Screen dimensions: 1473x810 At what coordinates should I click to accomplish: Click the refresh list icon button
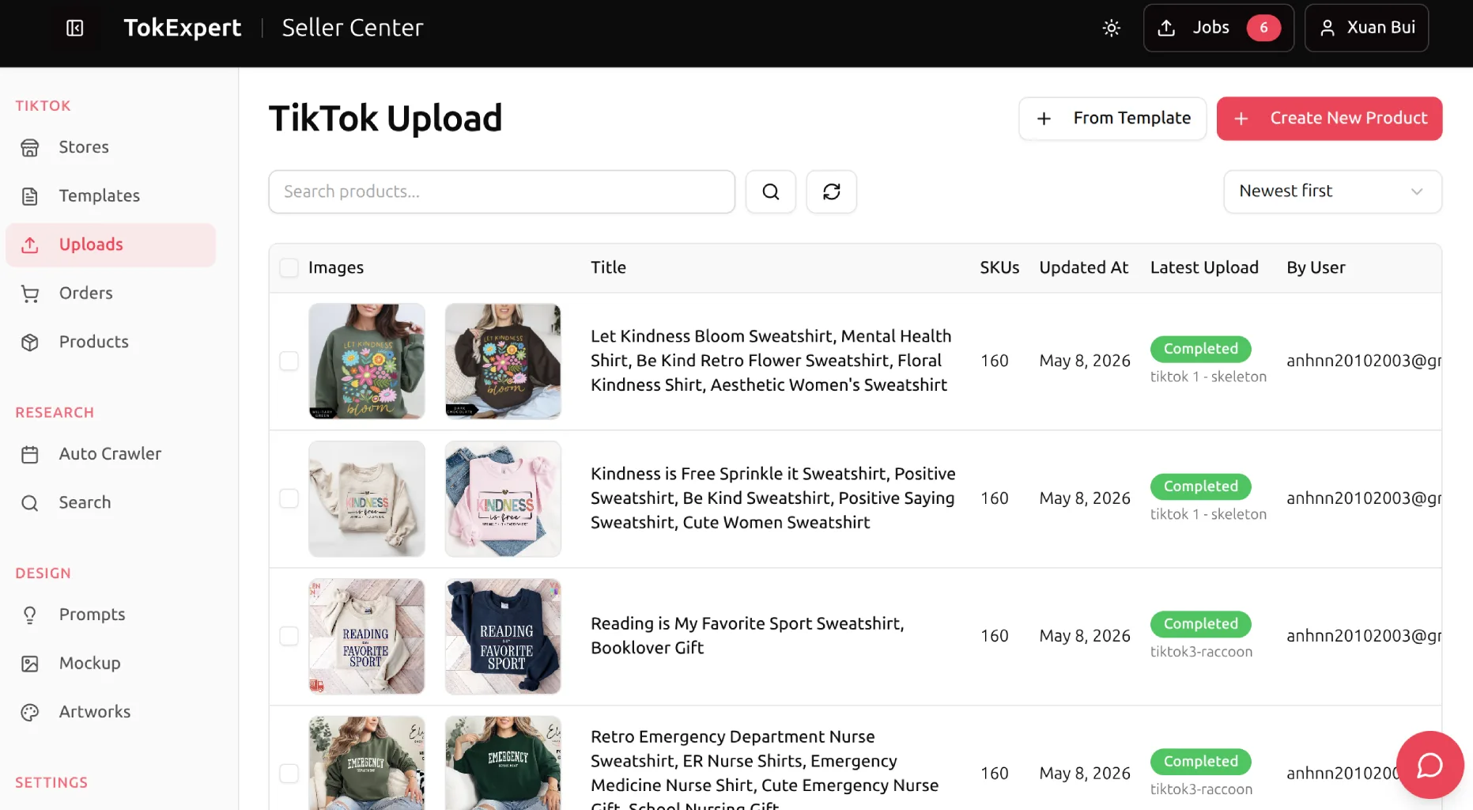tap(832, 191)
